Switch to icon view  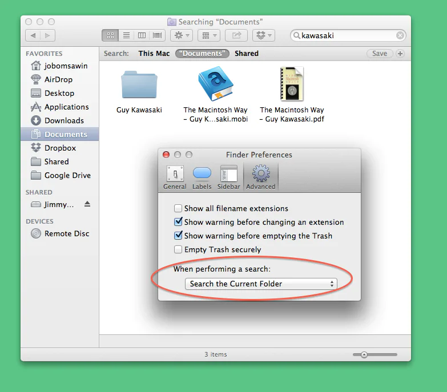110,35
